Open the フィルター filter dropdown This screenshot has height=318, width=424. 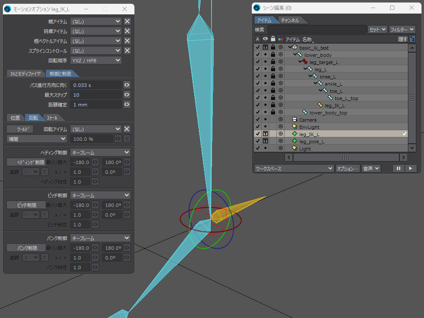coord(402,29)
